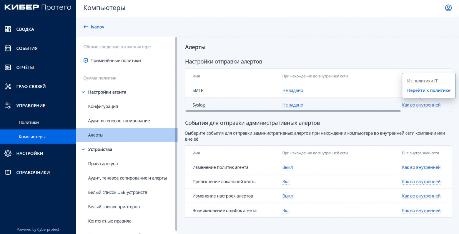
Task: Click the Сводка dashboard icon
Action: point(8,29)
